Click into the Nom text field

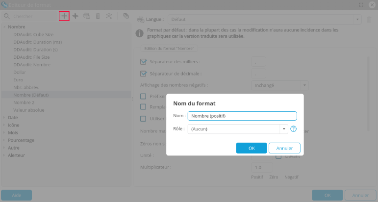[x=242, y=116]
